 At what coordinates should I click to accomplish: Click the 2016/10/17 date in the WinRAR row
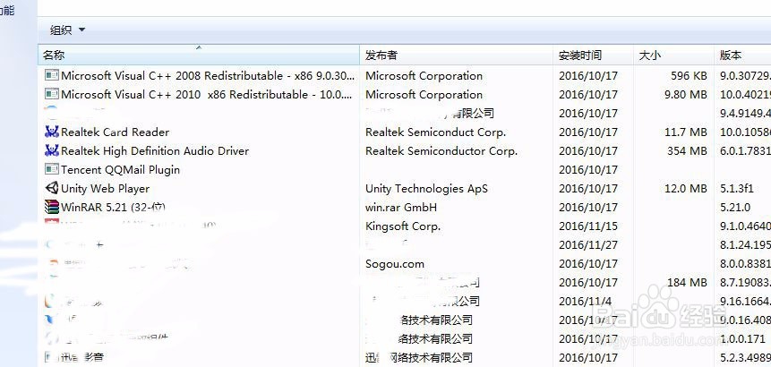588,208
